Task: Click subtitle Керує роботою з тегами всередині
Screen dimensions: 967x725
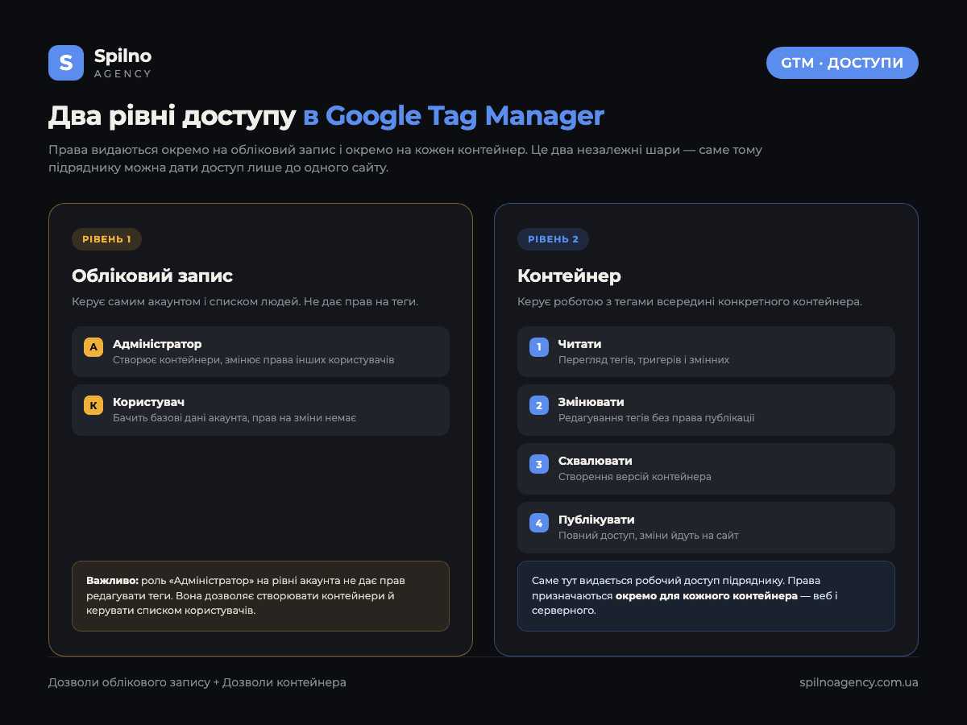Action: tap(690, 301)
